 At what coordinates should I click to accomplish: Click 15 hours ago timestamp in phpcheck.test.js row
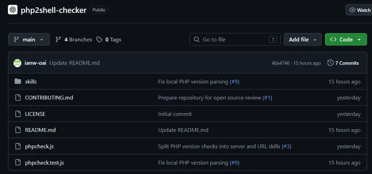coord(345,163)
